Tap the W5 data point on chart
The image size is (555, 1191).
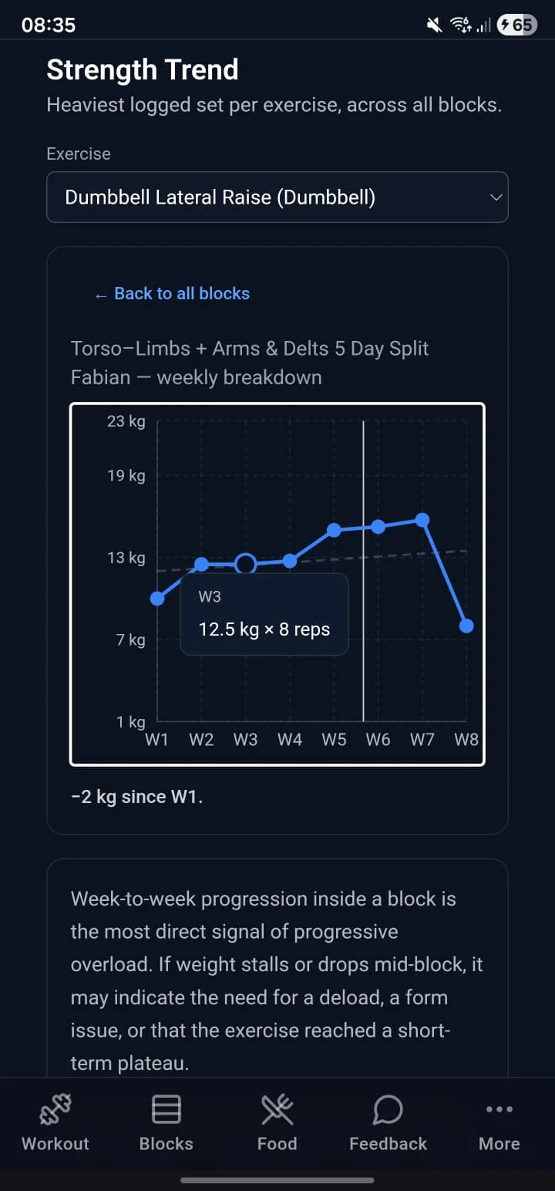(x=334, y=530)
